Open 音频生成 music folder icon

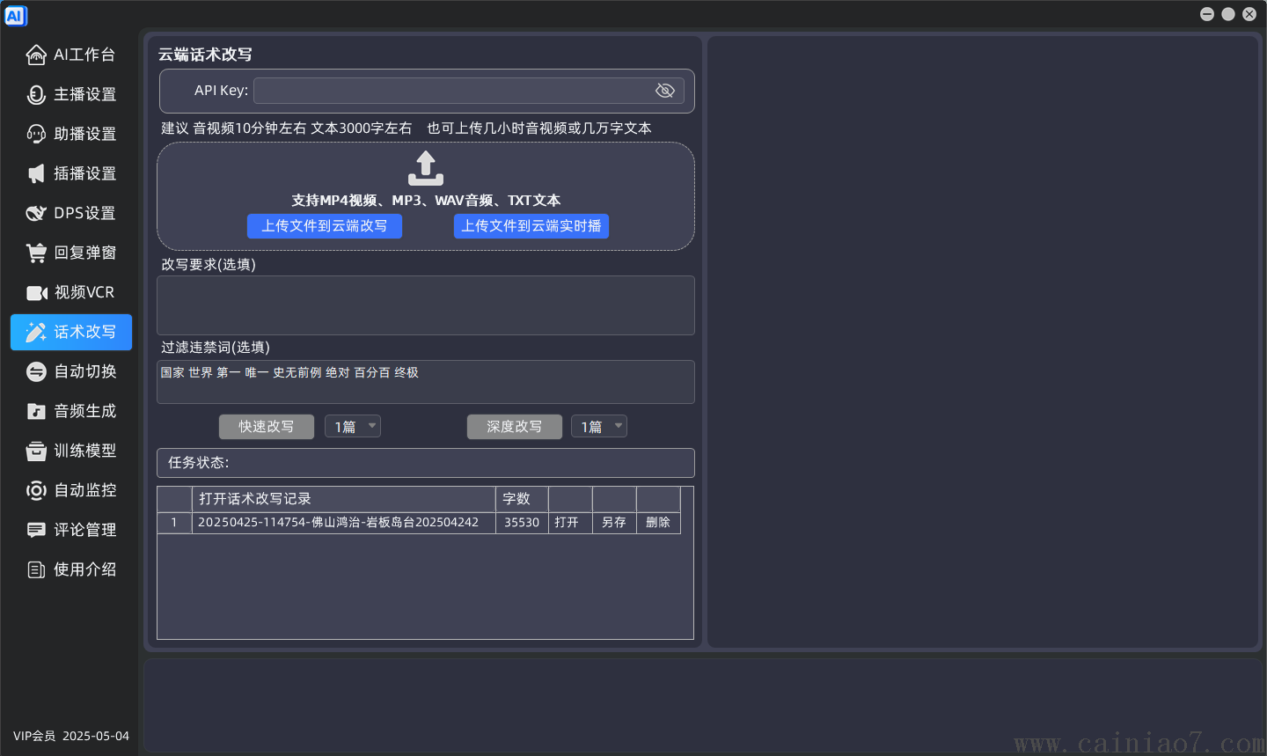pos(36,411)
